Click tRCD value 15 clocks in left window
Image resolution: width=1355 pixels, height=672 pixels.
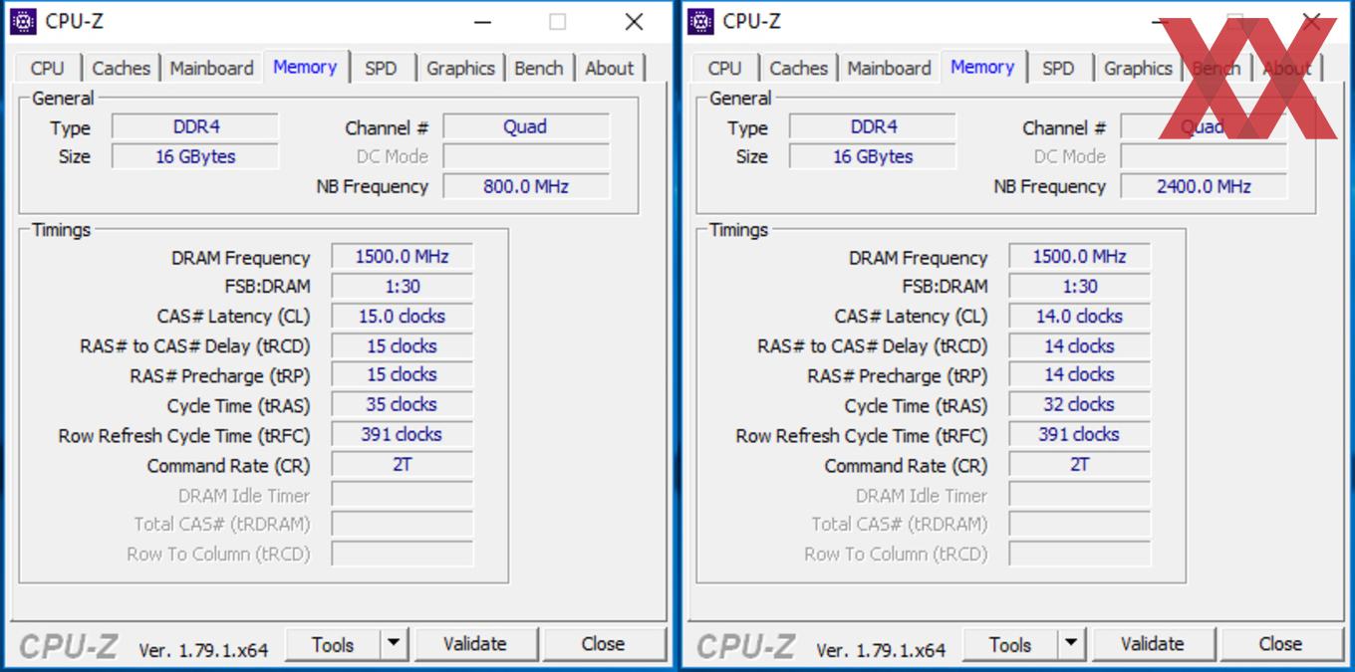(x=402, y=346)
